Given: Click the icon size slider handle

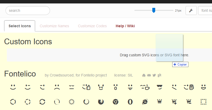Looking at the screenshot, I should coord(154,10).
